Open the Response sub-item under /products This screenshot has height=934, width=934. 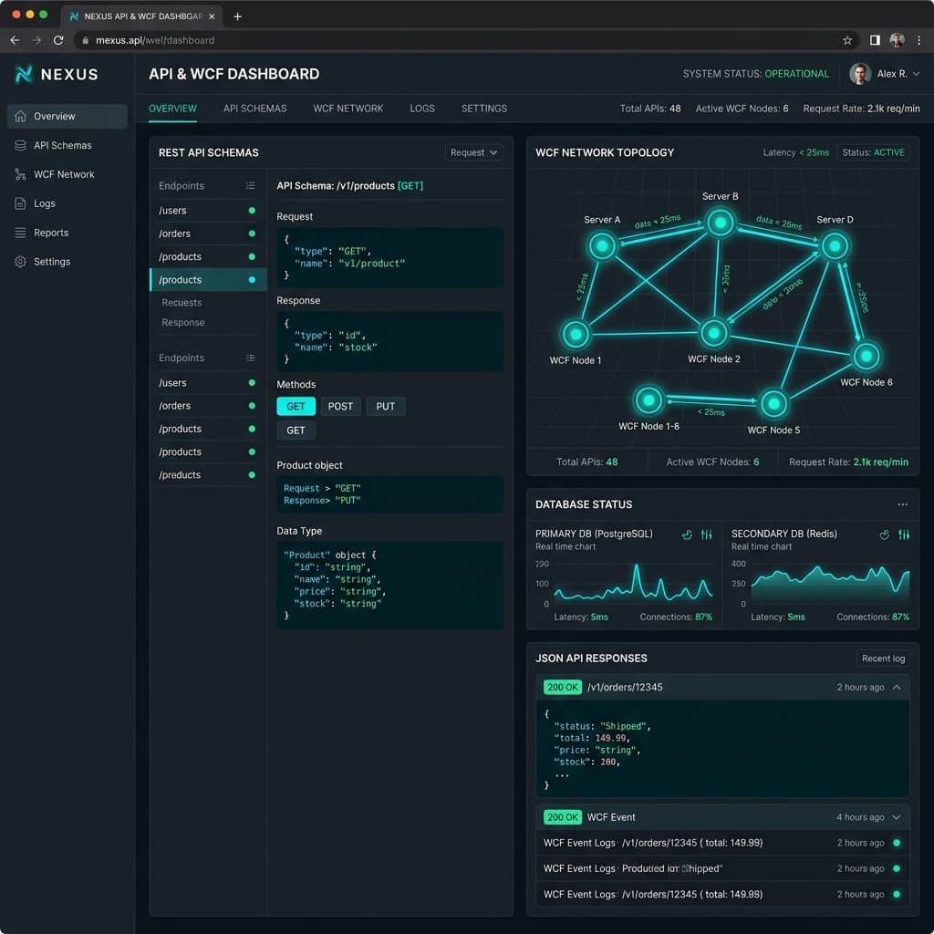pos(182,322)
